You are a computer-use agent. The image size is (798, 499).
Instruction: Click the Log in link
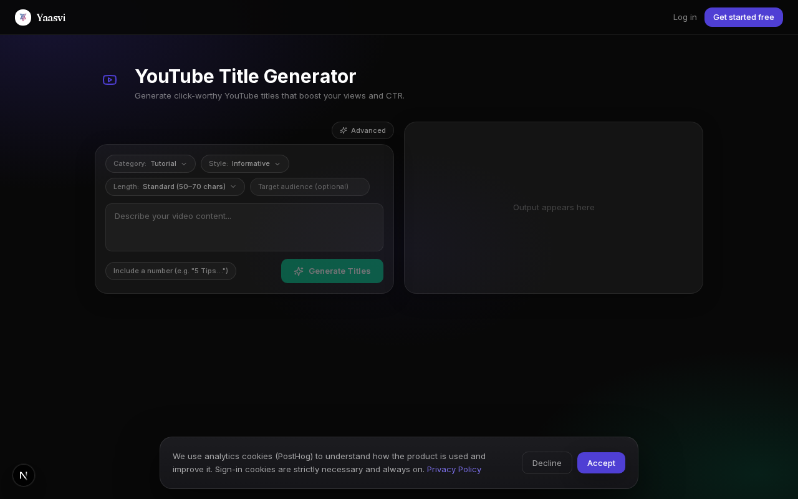point(685,17)
